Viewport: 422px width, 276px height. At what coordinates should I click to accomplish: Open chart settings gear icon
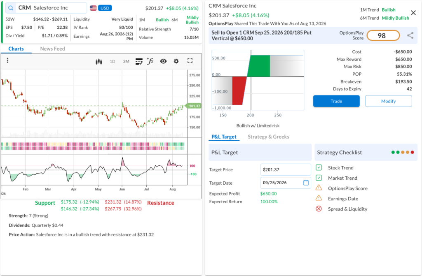(176, 61)
